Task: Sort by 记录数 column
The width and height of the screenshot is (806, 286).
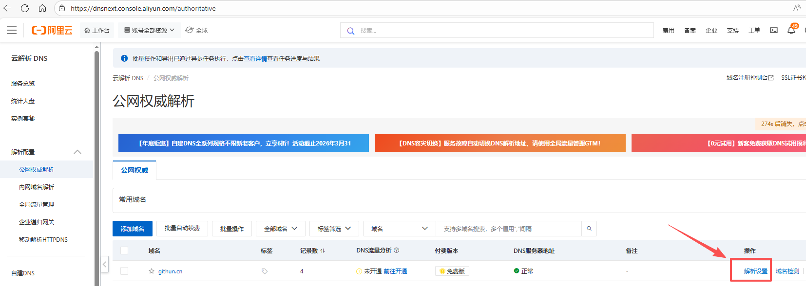Action: click(323, 251)
